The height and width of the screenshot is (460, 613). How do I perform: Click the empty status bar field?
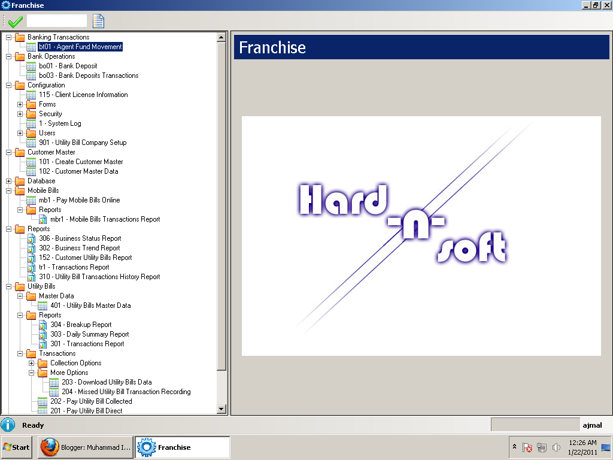(535, 425)
